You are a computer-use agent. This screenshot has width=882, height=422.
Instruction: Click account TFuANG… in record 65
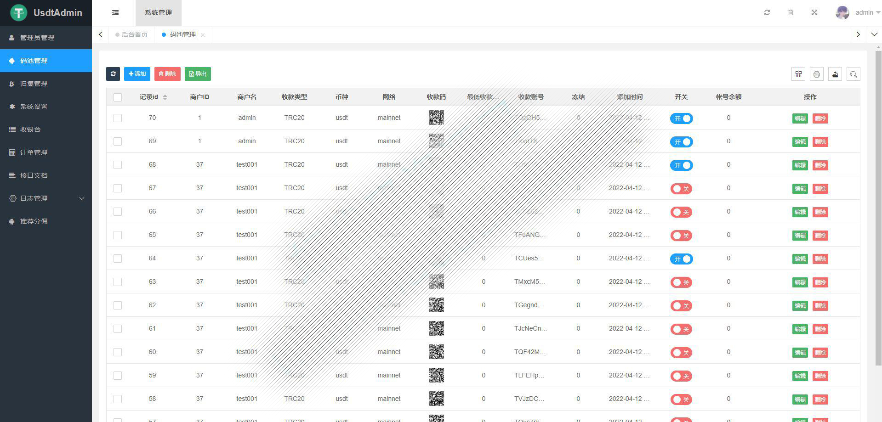tap(530, 235)
